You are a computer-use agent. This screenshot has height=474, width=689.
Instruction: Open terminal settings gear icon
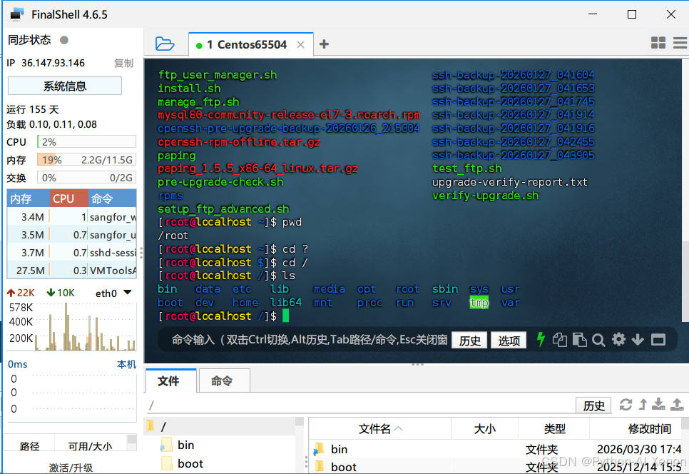pos(618,340)
